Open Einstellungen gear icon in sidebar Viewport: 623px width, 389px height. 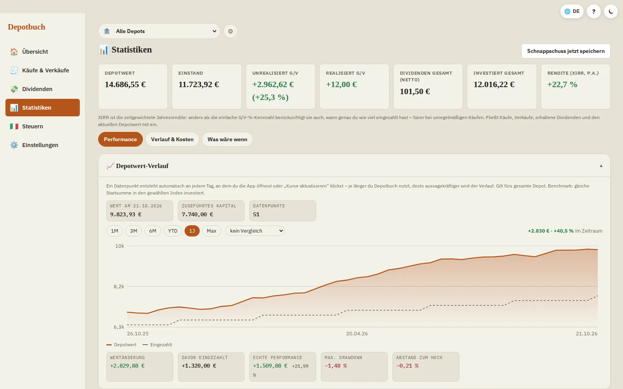pyautogui.click(x=14, y=145)
